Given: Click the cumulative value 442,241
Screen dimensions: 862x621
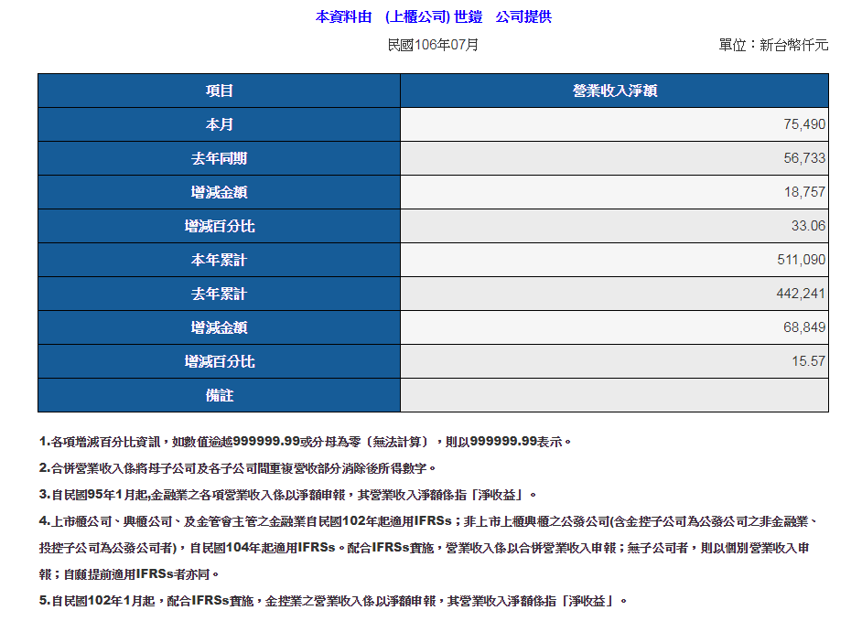Looking at the screenshot, I should pos(801,294).
